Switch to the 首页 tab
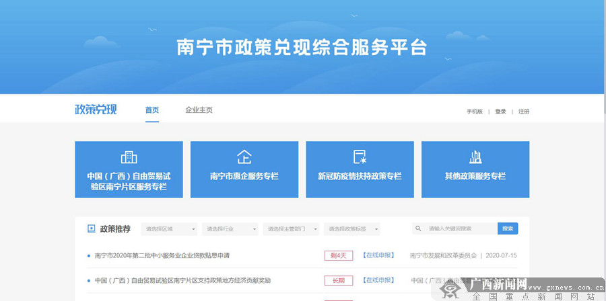 tap(152, 110)
